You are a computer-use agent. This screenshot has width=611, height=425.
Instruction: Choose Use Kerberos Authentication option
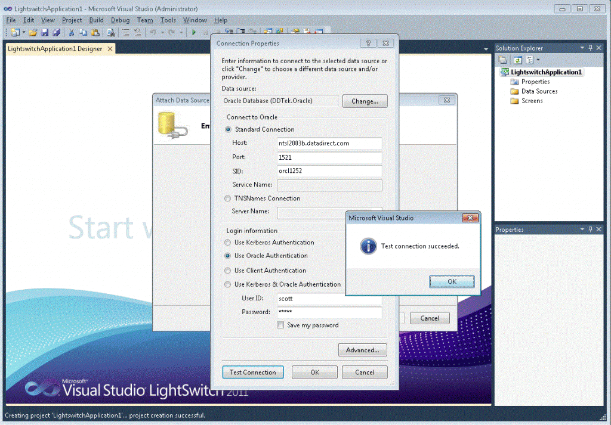click(x=227, y=243)
